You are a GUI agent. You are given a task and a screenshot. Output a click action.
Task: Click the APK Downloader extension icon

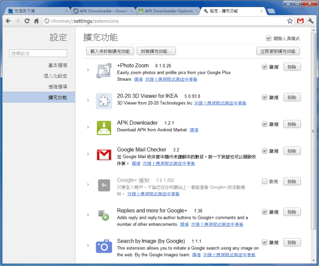pos(104,127)
